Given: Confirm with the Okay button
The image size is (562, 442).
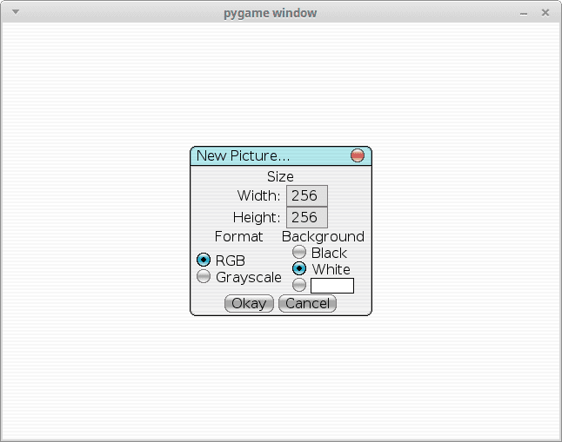Looking at the screenshot, I should tap(249, 303).
